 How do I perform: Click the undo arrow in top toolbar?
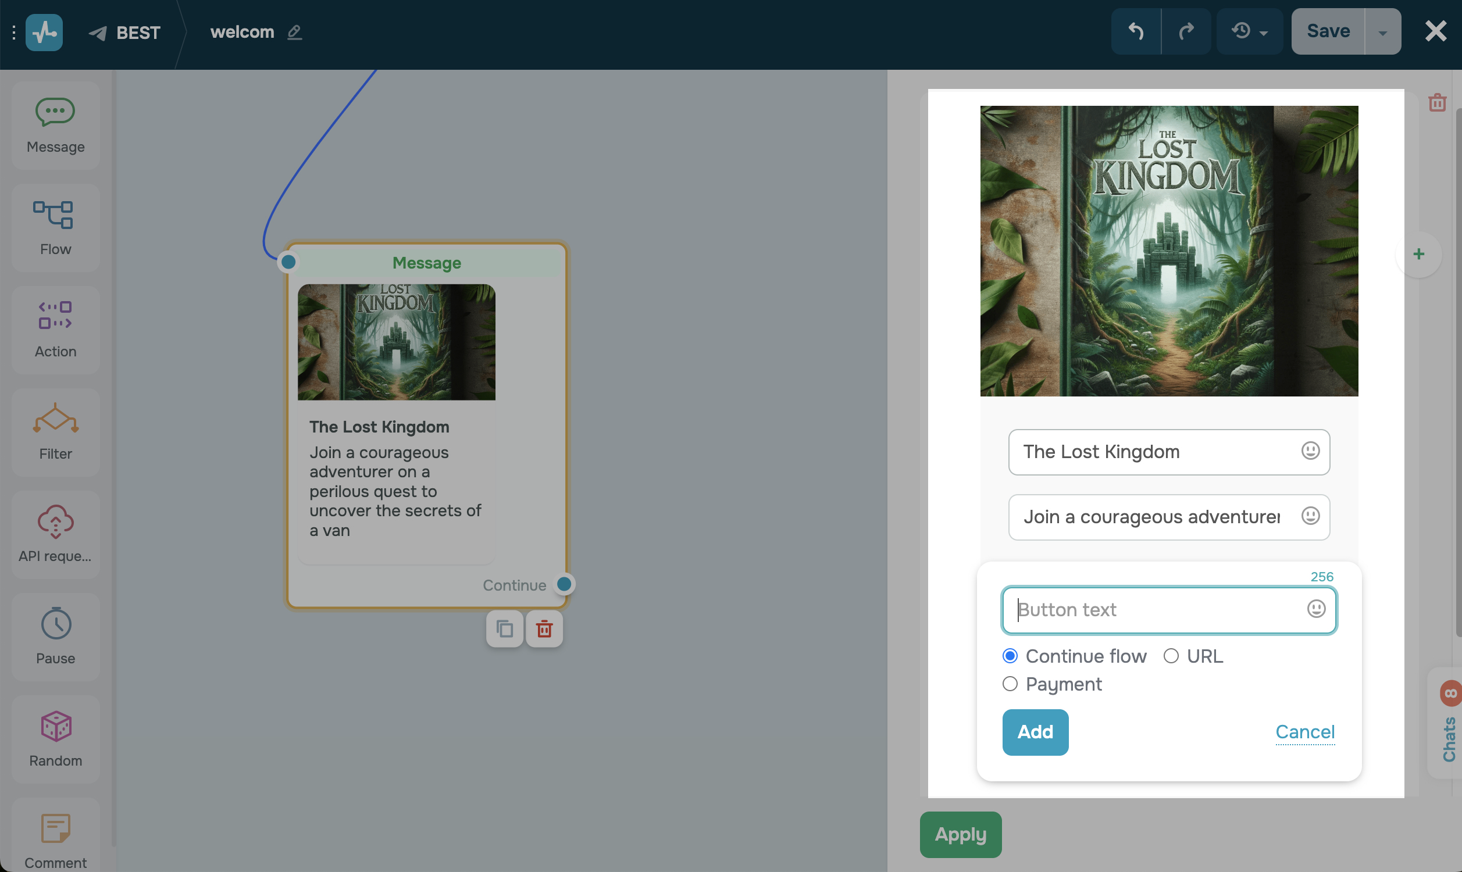(x=1135, y=31)
